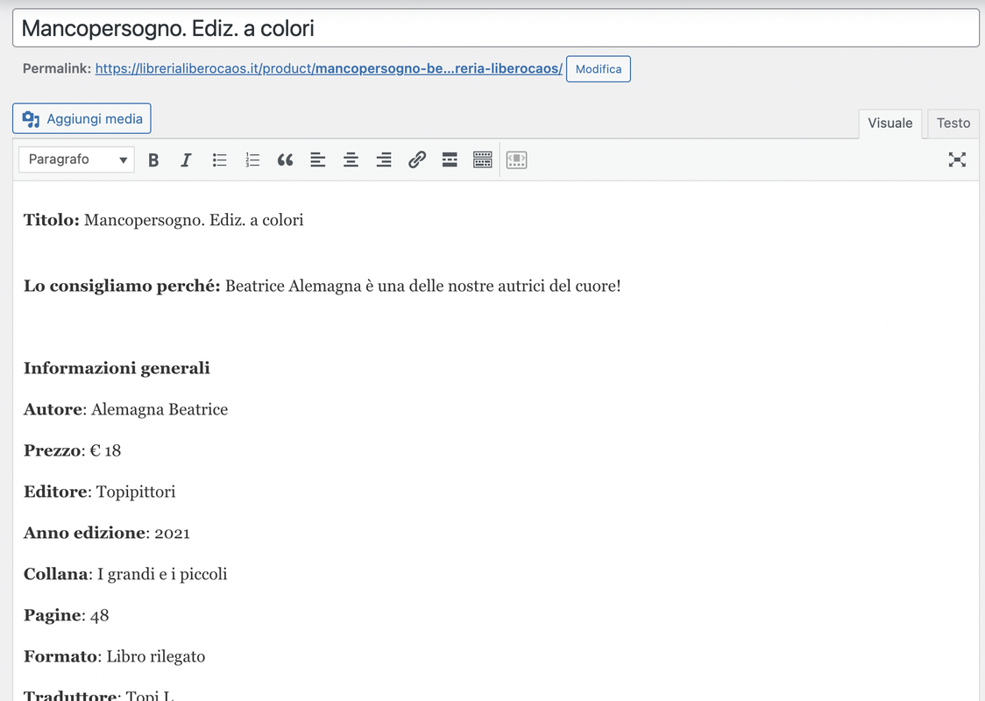Viewport: 985px width, 701px height.
Task: Click the 'Titolo:' line in the editor
Action: pos(163,220)
